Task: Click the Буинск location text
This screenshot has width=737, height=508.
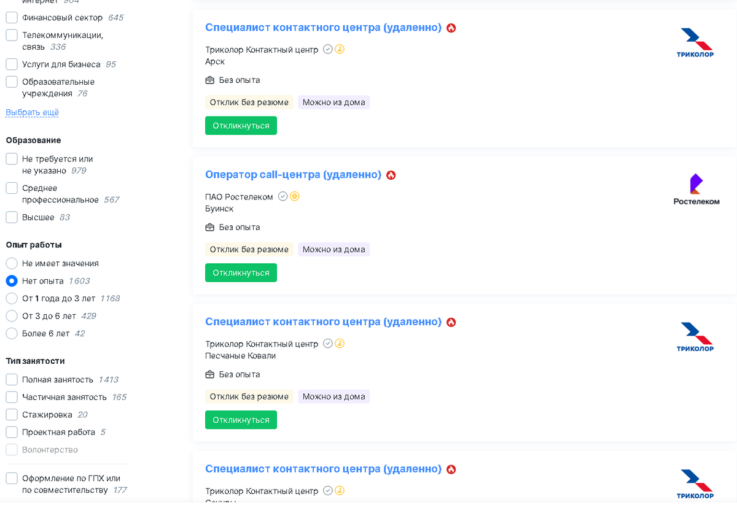Action: pyautogui.click(x=219, y=209)
